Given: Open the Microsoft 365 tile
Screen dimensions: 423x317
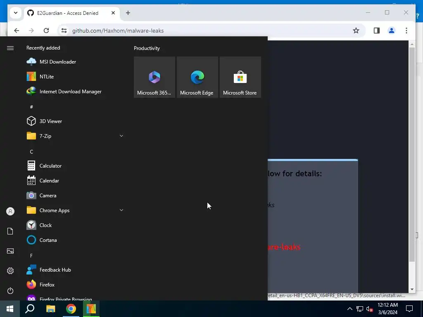Looking at the screenshot, I should (x=154, y=77).
